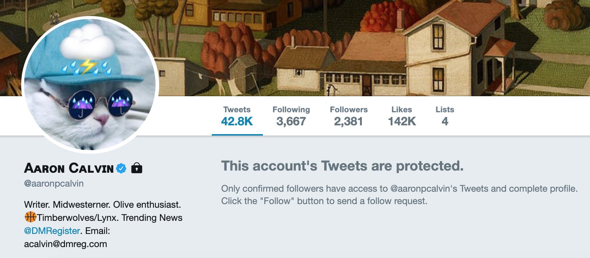
Task: Open the Likes tab
Action: point(402,116)
